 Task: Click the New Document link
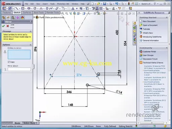click(149, 21)
